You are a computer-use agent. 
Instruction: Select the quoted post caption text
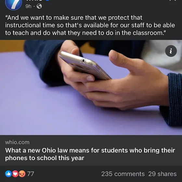coord(90,25)
